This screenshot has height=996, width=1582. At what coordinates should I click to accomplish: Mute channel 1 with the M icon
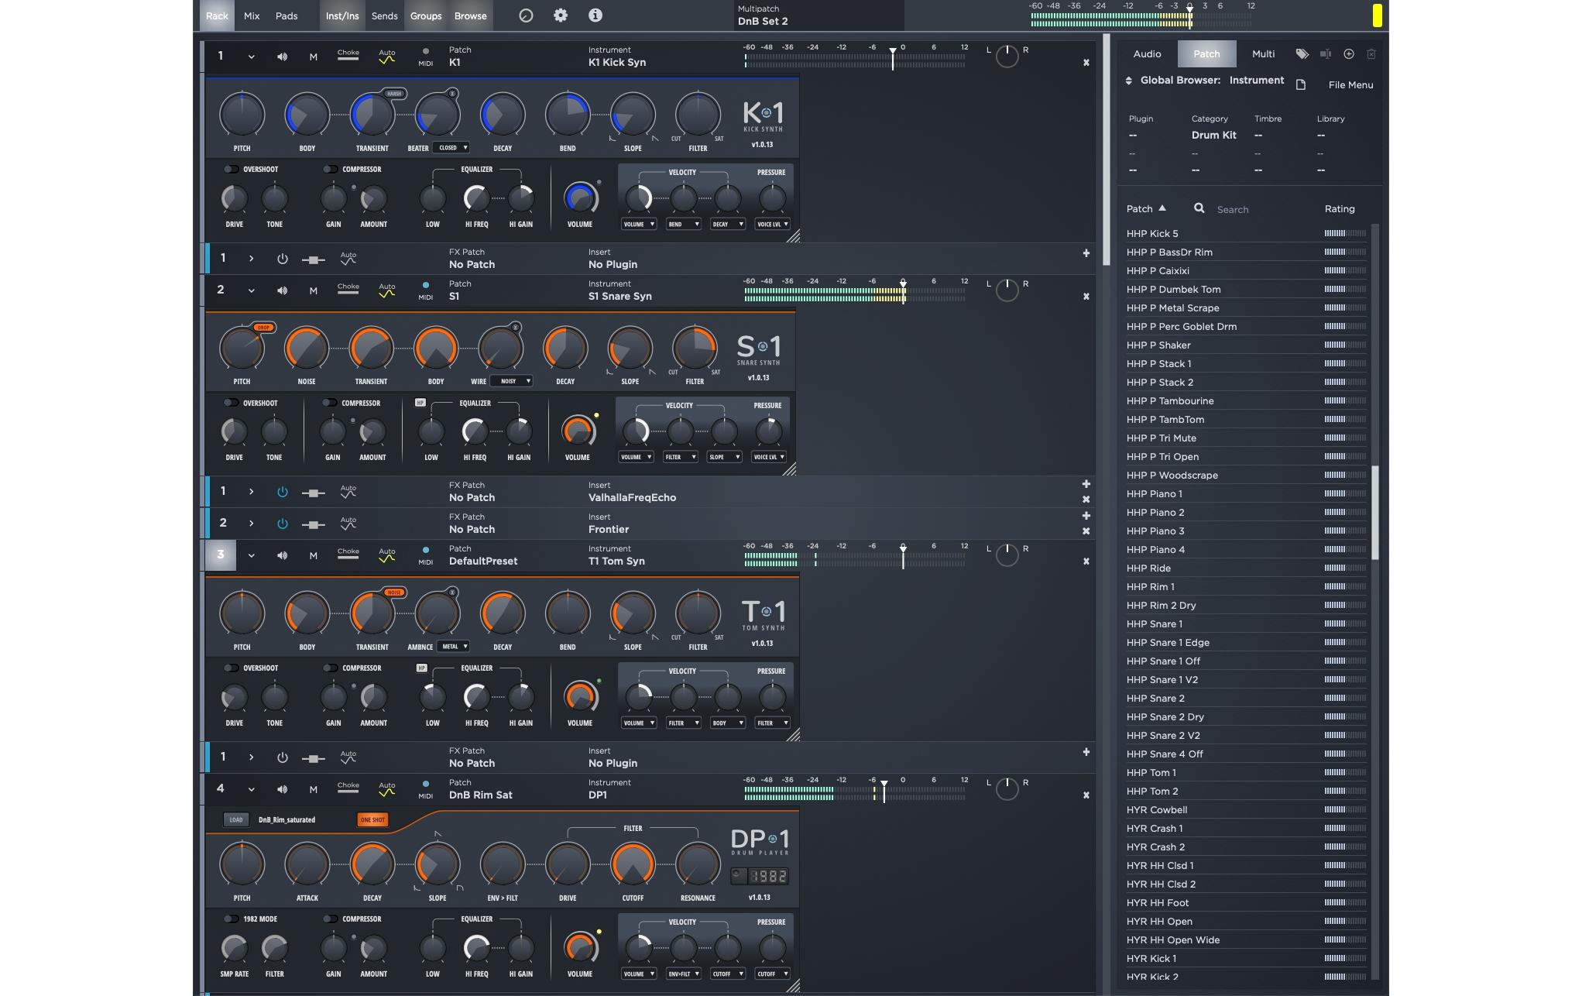[x=314, y=57]
